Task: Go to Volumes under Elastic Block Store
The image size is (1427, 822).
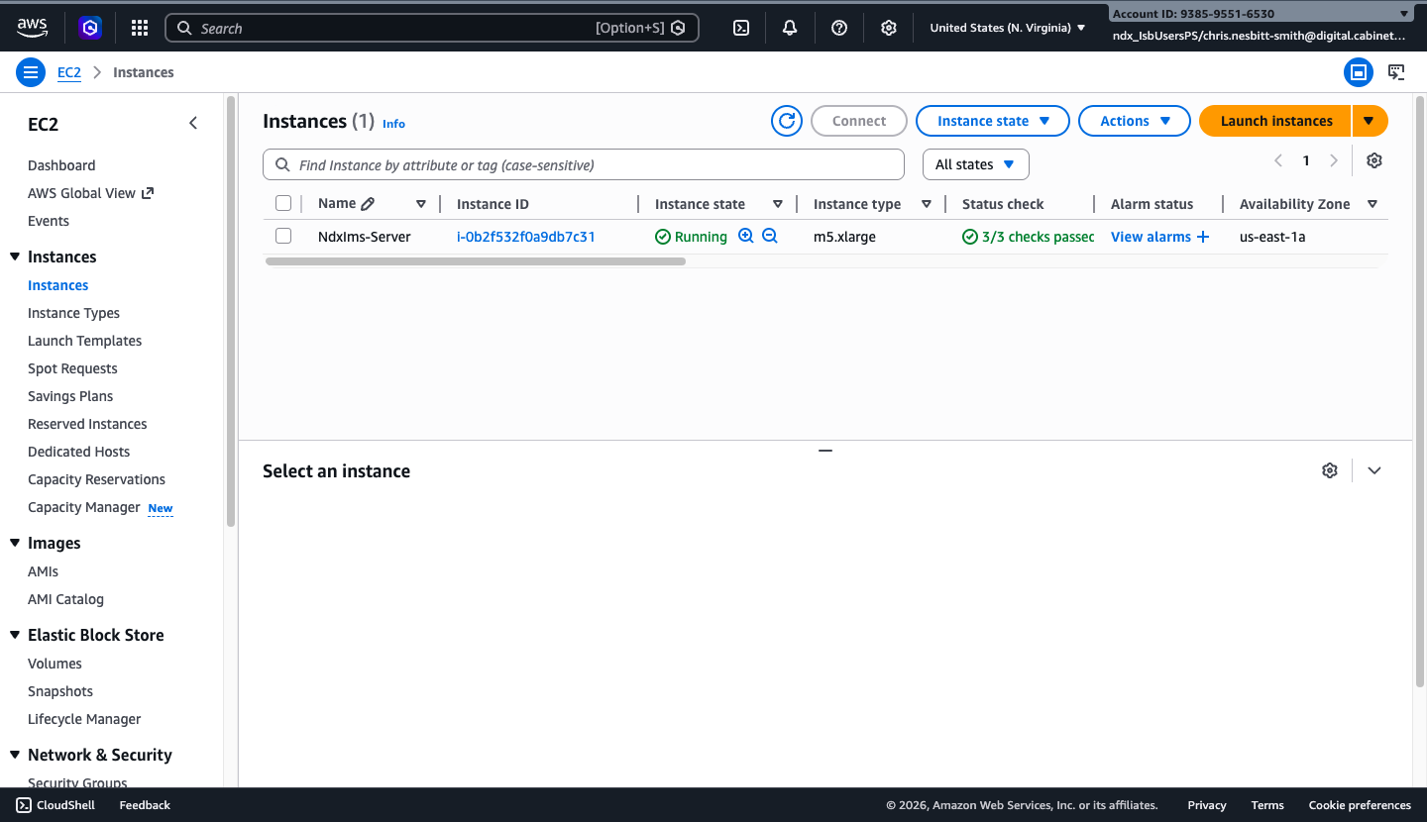Action: pos(55,663)
